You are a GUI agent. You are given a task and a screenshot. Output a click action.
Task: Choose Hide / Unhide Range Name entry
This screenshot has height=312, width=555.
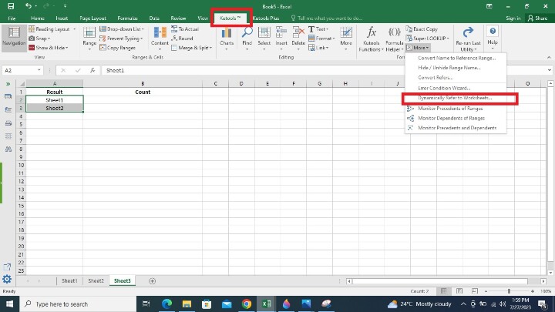[456, 68]
